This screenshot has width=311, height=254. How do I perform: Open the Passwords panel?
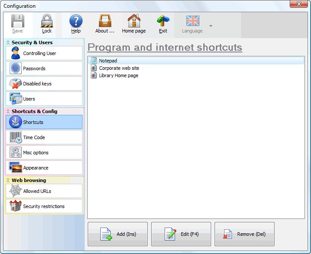pos(44,68)
